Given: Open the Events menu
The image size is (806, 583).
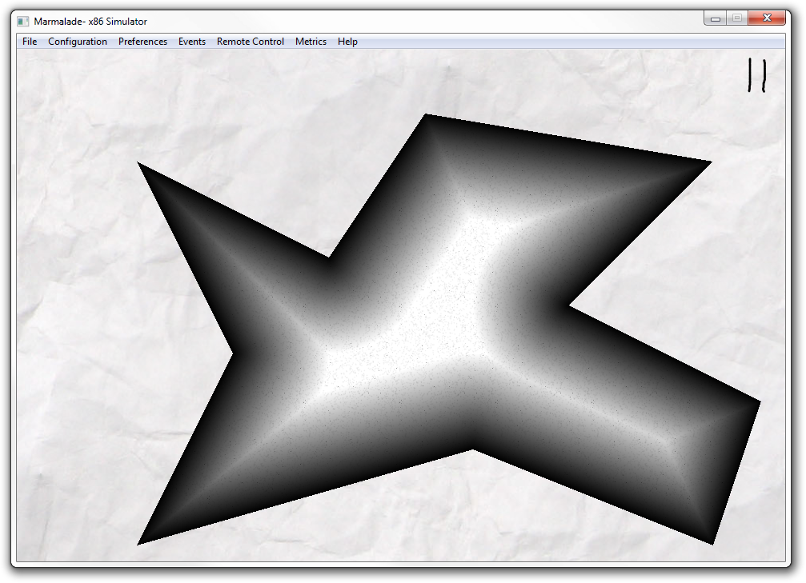Looking at the screenshot, I should tap(192, 42).
